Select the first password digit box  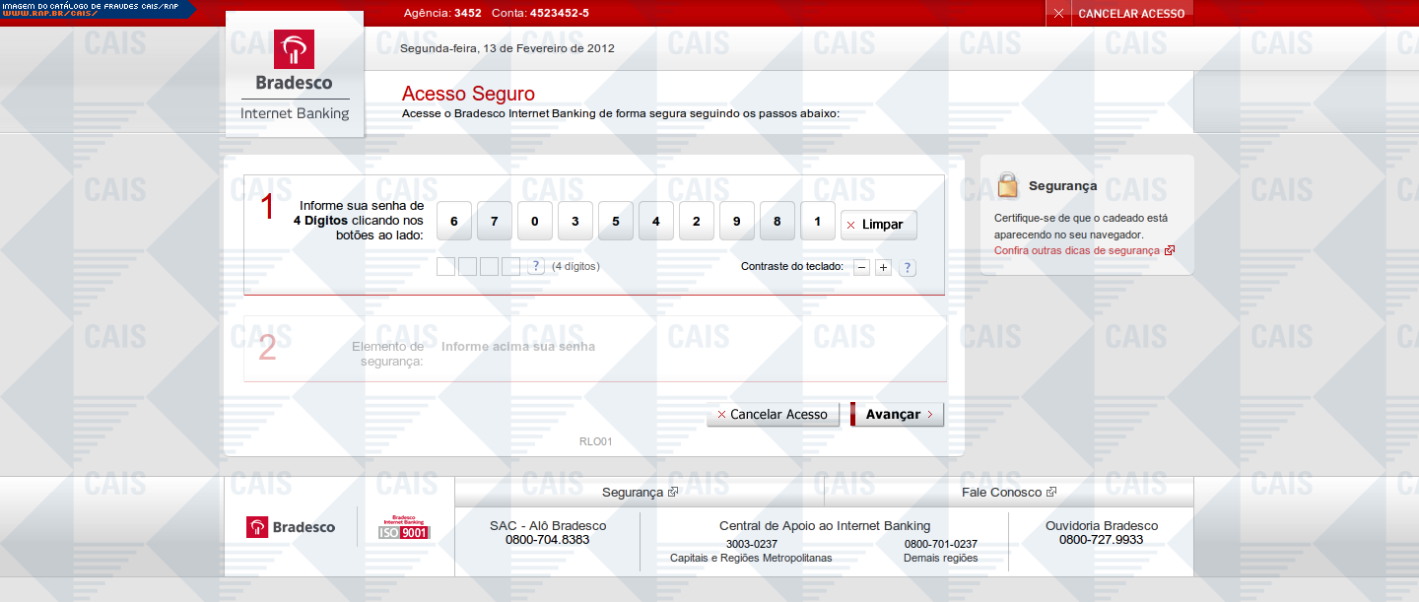pos(445,266)
